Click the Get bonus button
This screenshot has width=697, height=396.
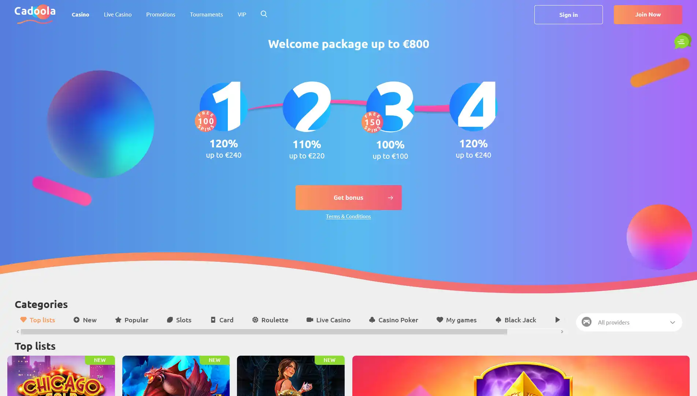tap(348, 198)
